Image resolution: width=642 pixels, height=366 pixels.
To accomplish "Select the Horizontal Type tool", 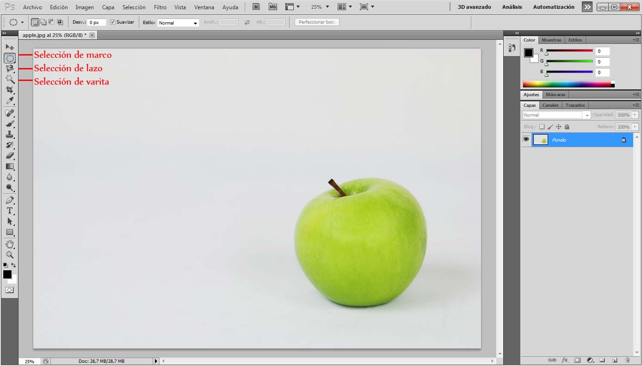I will (10, 210).
